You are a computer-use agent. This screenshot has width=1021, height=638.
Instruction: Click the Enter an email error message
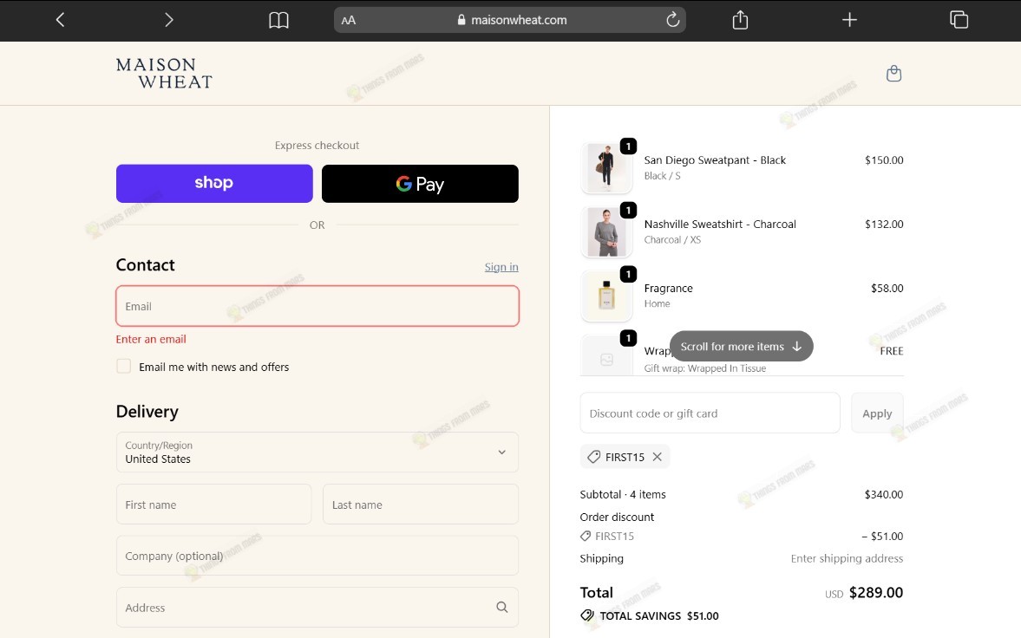151,339
